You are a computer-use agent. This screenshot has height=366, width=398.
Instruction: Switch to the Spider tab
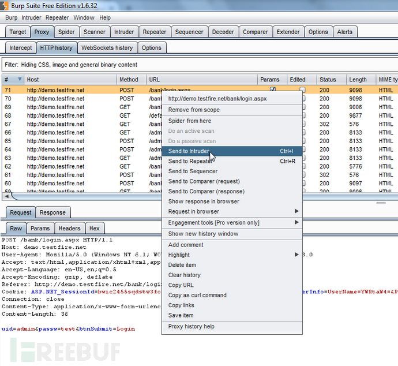(x=66, y=32)
